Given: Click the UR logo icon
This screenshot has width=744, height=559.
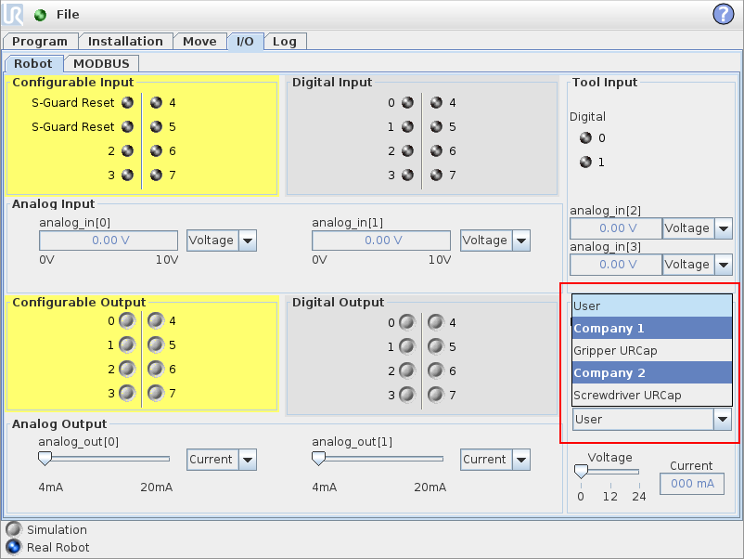Looking at the screenshot, I should (15, 14).
